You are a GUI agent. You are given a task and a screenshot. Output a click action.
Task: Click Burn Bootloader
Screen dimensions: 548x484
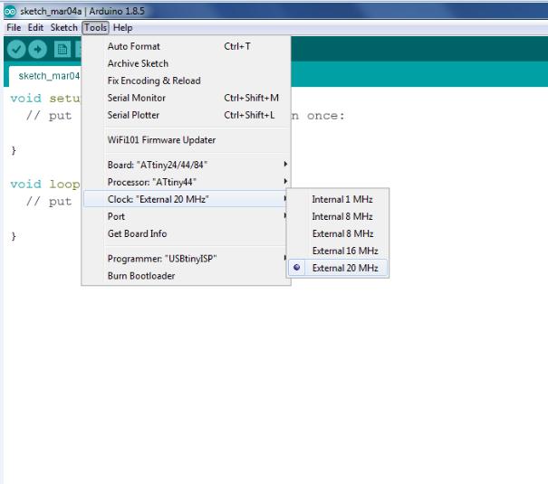[187, 276]
